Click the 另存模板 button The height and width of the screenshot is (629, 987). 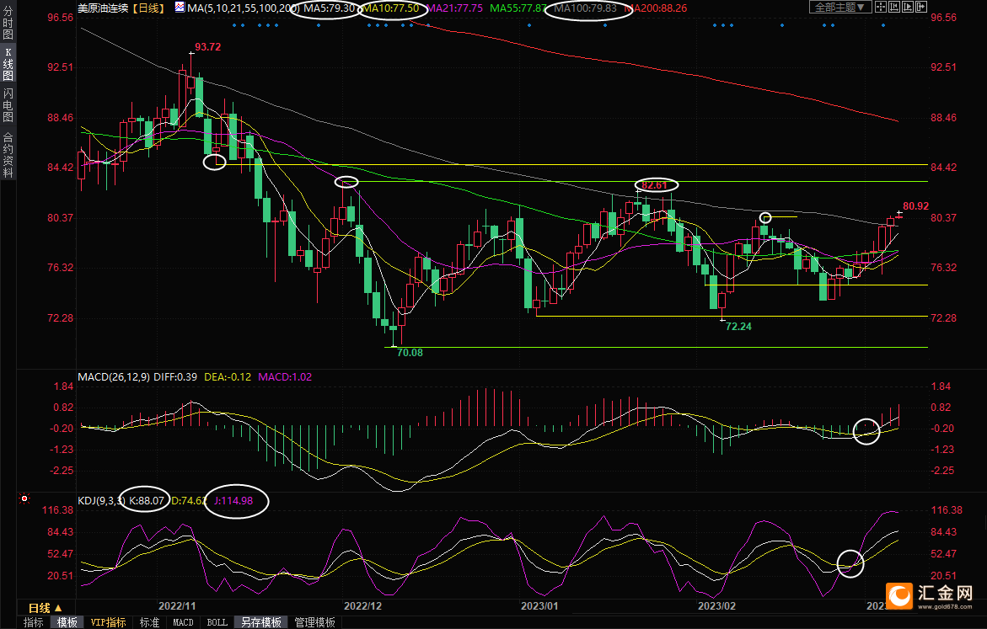(x=261, y=622)
